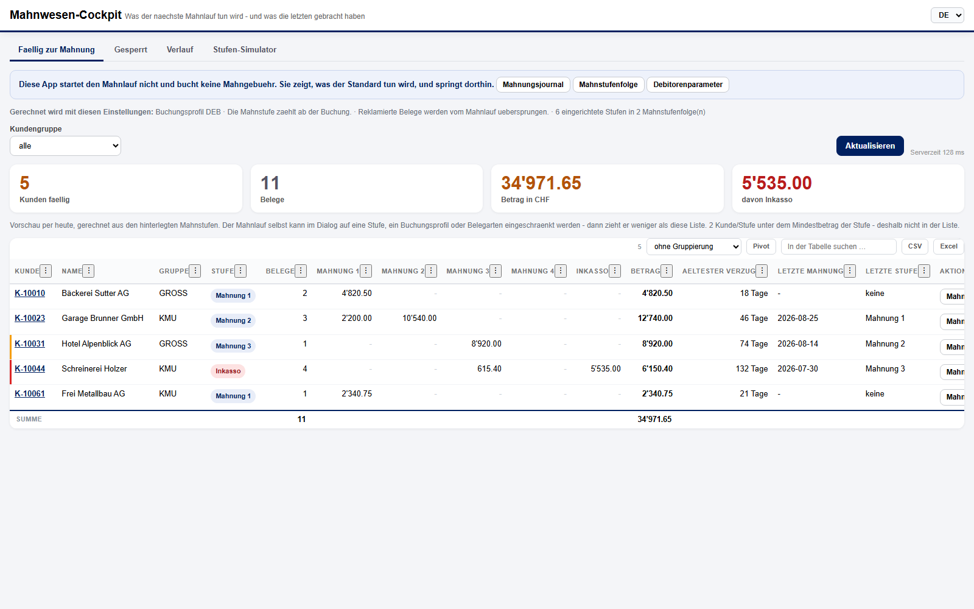Viewport: 974px width, 609px height.
Task: Switch to the Faellig zur Mahnung tab
Action: 57,50
